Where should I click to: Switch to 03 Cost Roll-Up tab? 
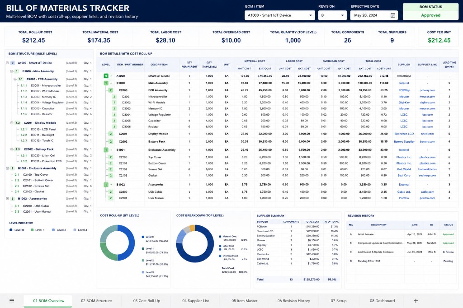pyautogui.click(x=146, y=301)
